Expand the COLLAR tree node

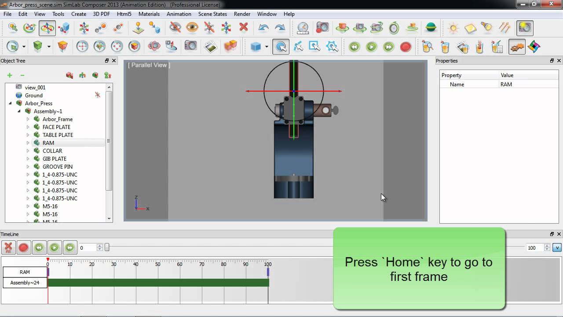point(28,151)
